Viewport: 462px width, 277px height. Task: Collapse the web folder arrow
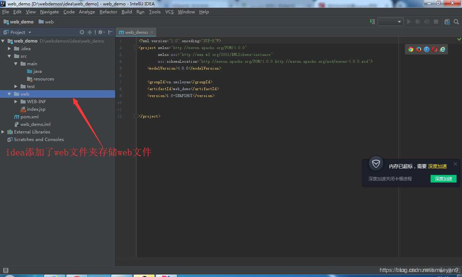point(9,94)
